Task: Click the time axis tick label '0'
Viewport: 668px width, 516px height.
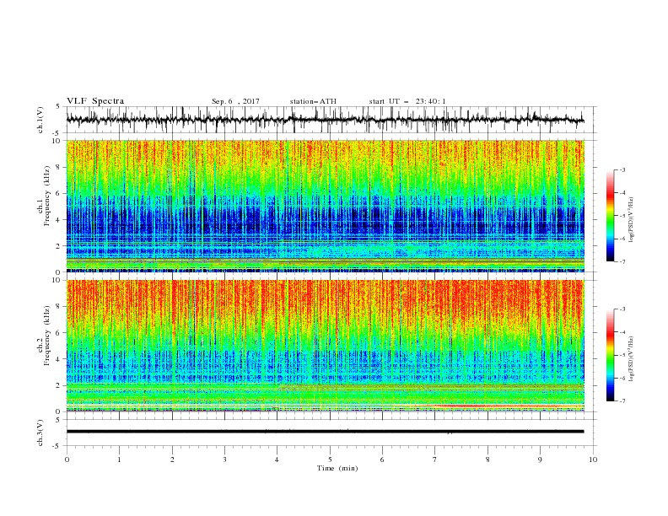Action: (x=67, y=460)
